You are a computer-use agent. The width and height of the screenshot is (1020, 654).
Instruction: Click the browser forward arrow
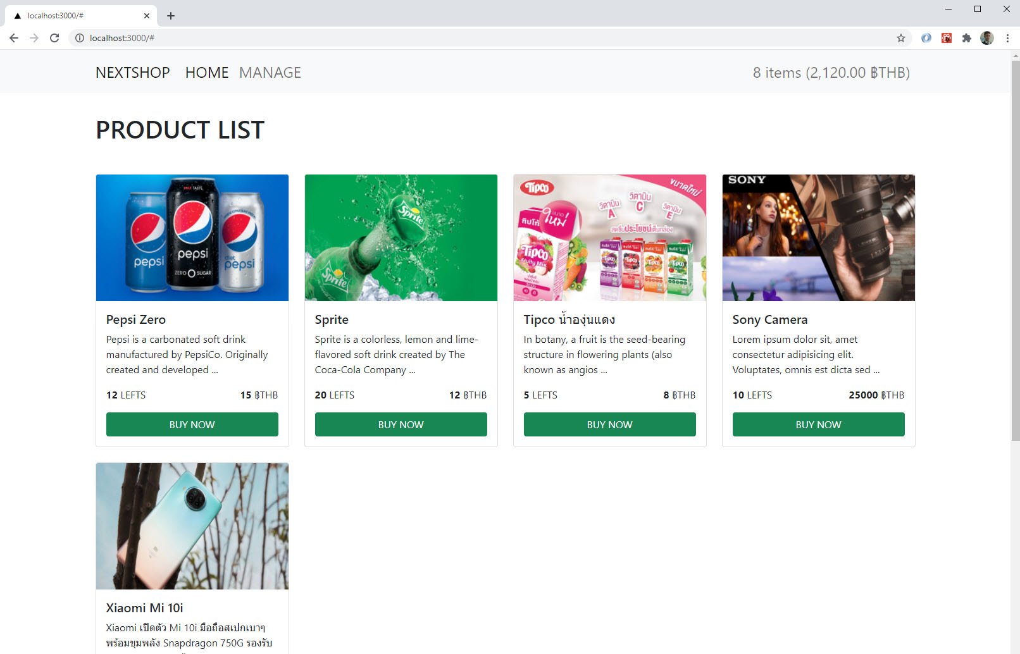[34, 38]
